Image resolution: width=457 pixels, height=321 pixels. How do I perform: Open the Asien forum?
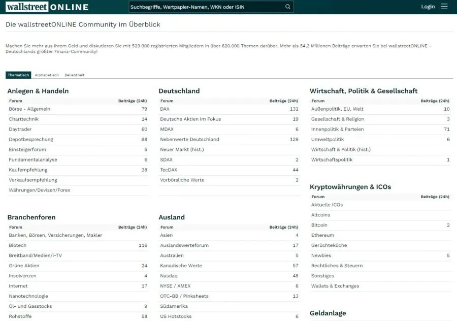point(166,235)
